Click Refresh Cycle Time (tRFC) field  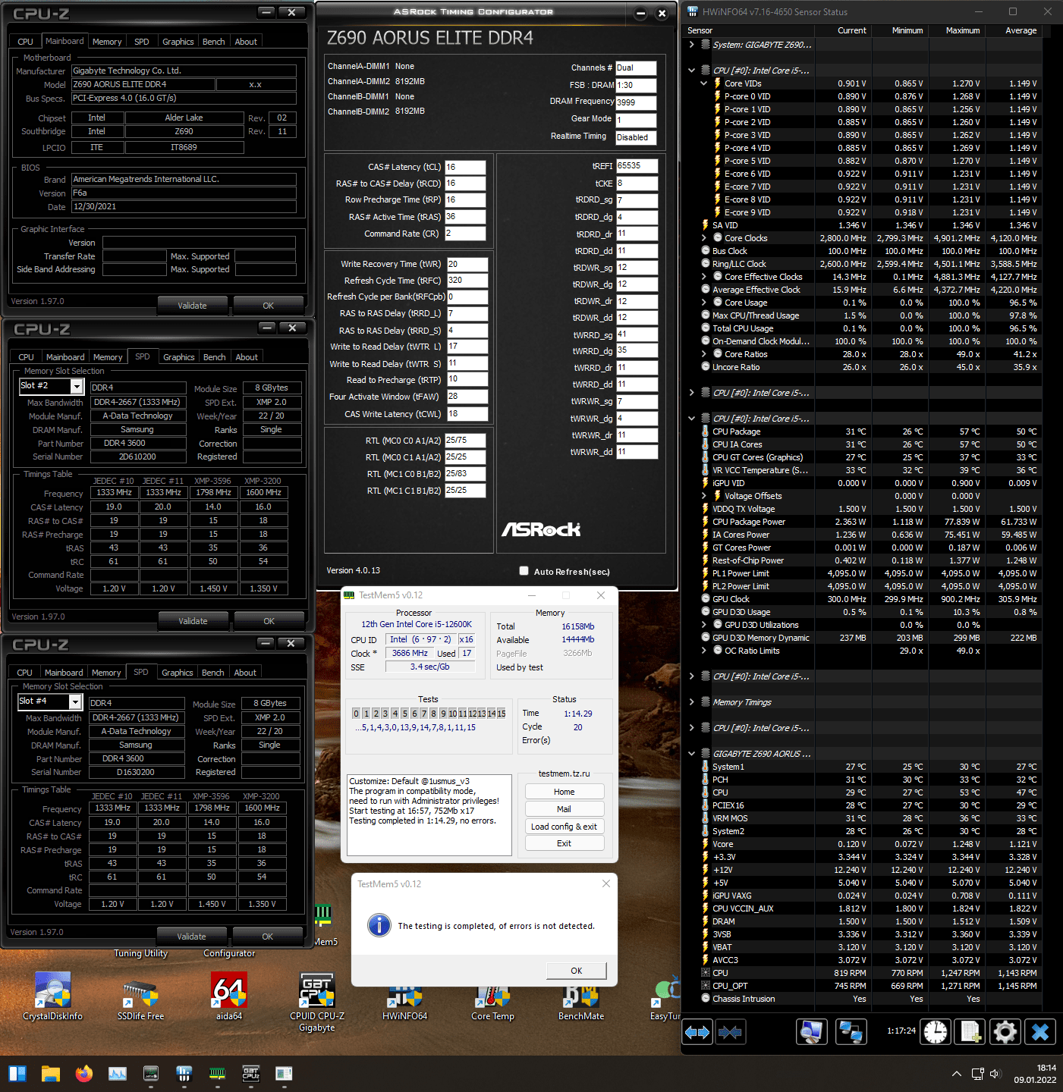click(467, 280)
